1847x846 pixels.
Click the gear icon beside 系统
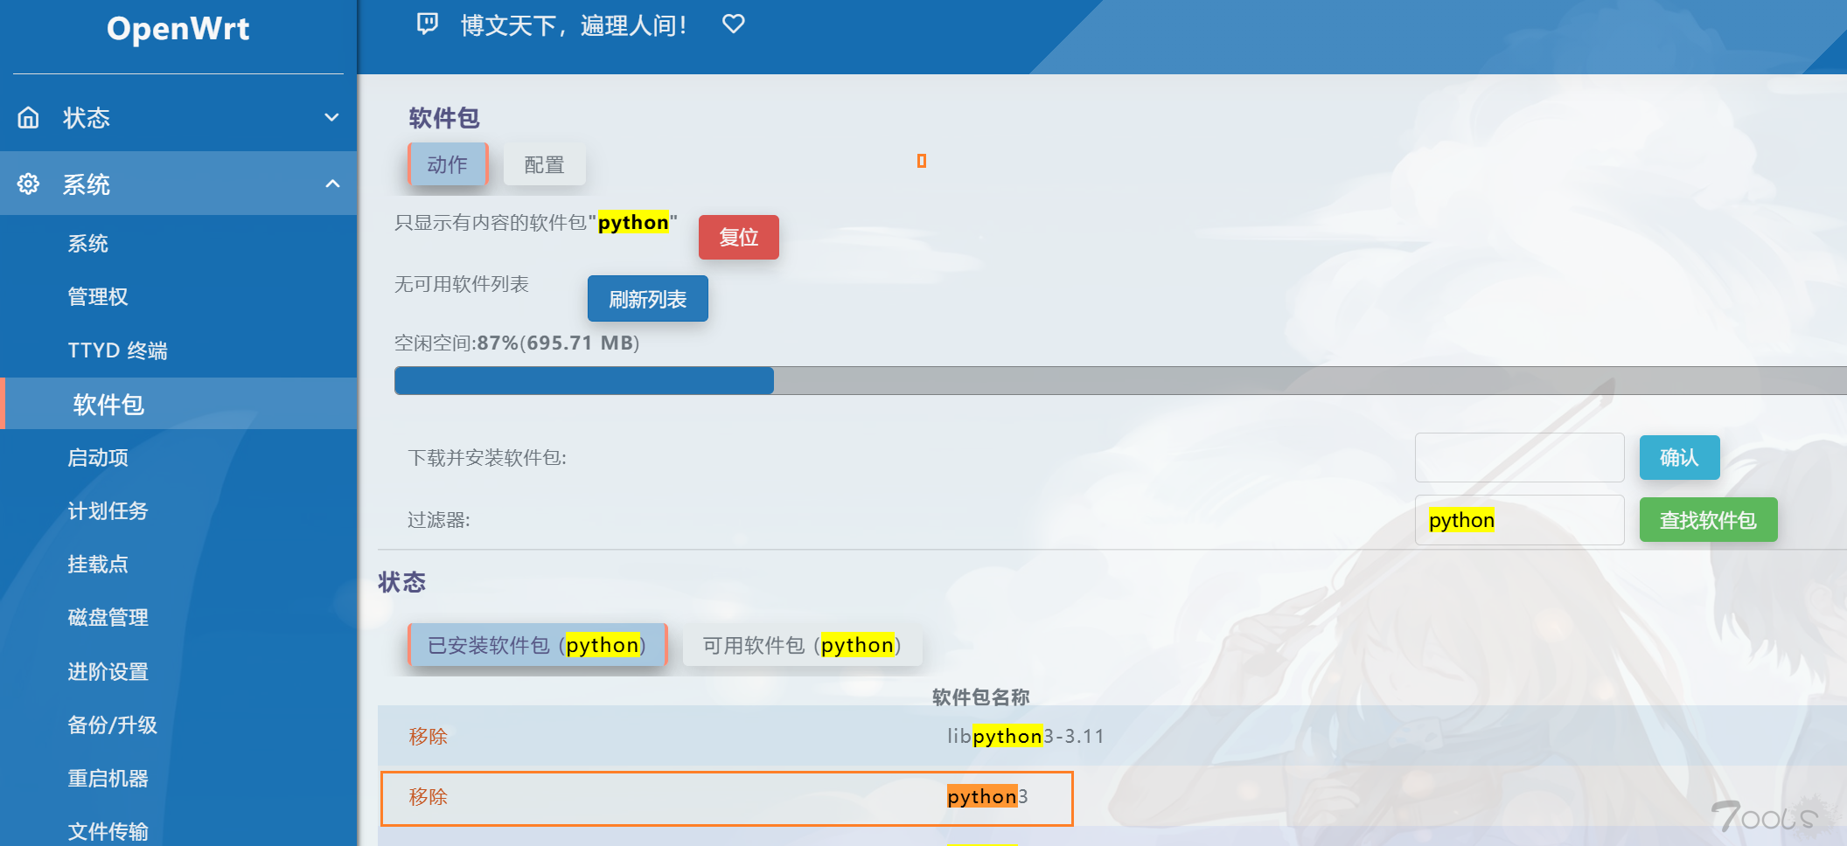click(x=27, y=184)
